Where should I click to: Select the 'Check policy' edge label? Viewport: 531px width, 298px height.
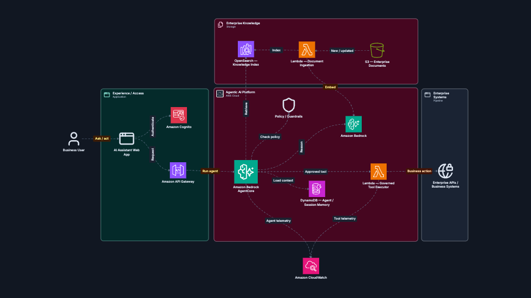[270, 137]
